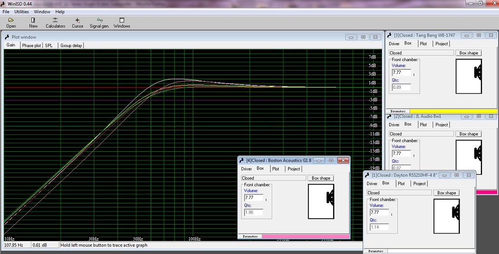Screen dimensions: 499x254
Task: Open the Window menu
Action: point(42,12)
